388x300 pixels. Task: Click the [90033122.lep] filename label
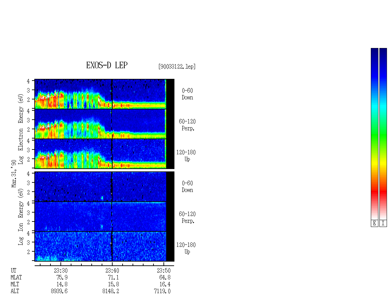coord(177,67)
